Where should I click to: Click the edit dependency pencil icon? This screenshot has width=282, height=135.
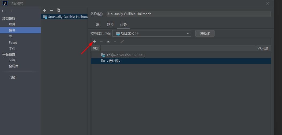click(122, 42)
